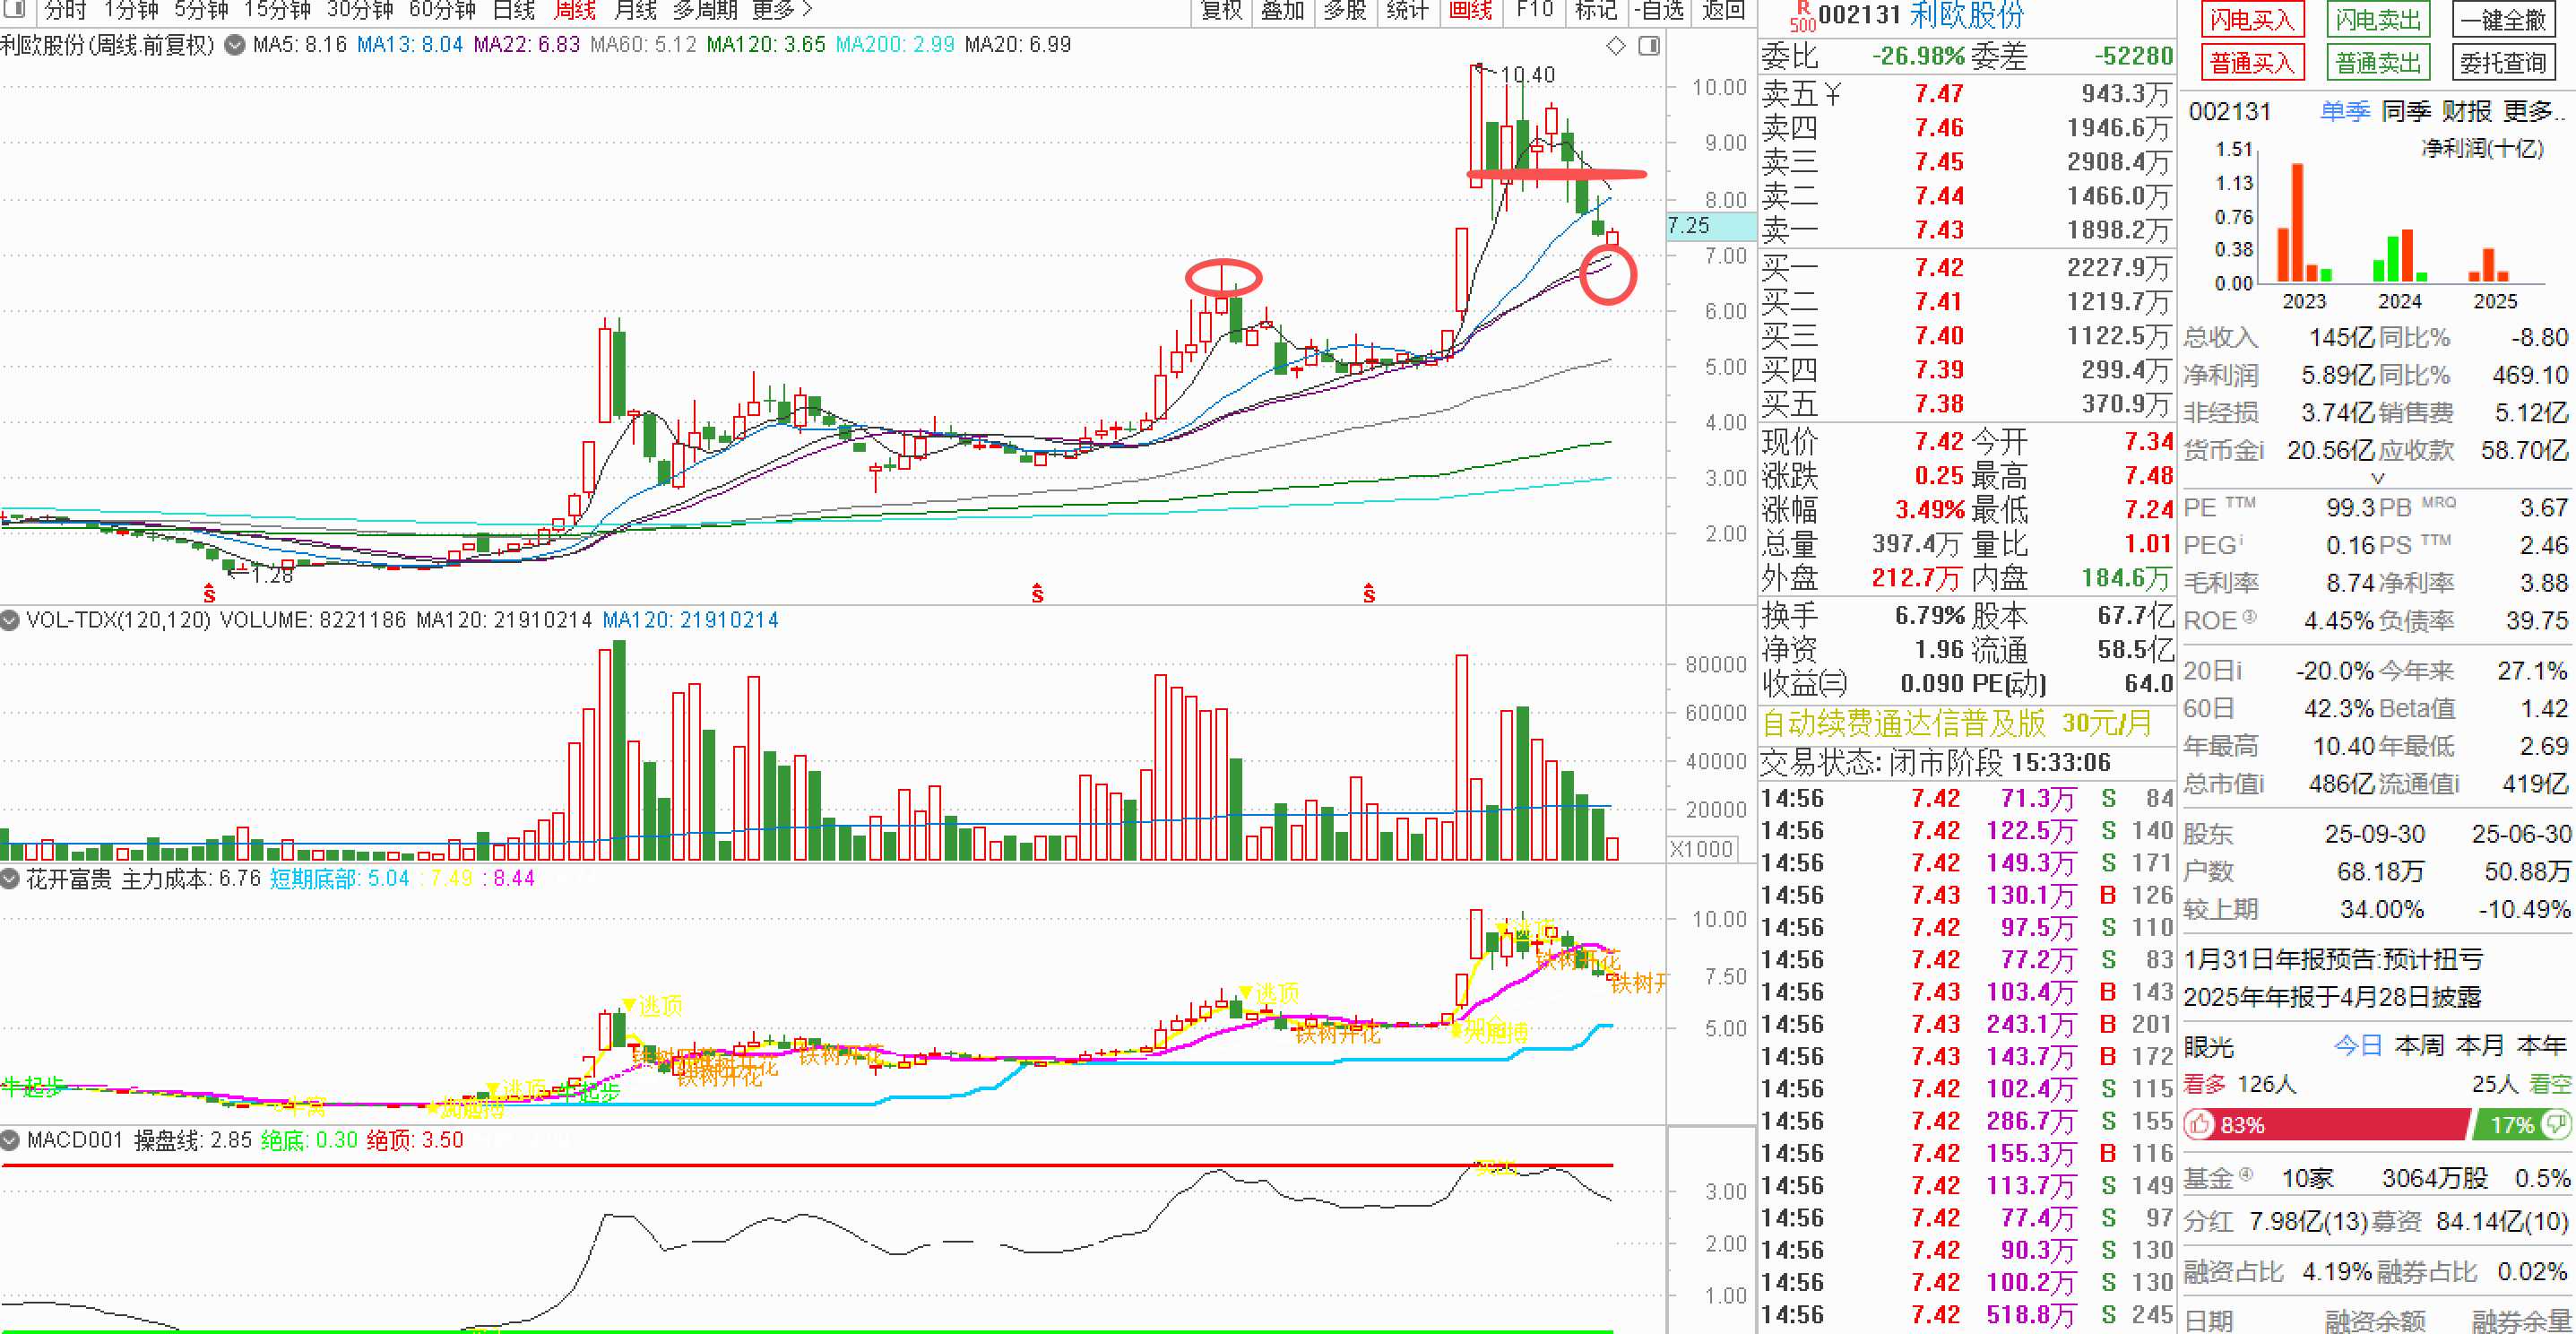This screenshot has height=1334, width=2576.
Task: Open the main chart indicator dropdown next to 利欧股份
Action: pos(234,45)
